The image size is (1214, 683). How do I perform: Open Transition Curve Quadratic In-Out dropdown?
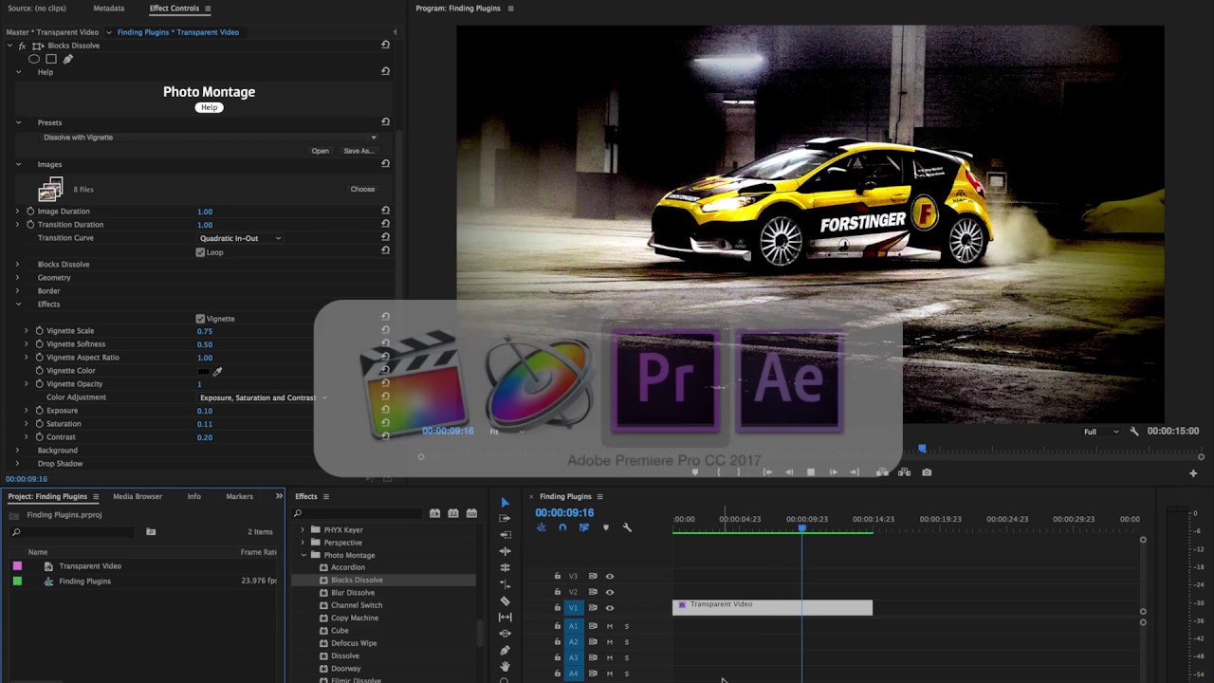coord(240,238)
